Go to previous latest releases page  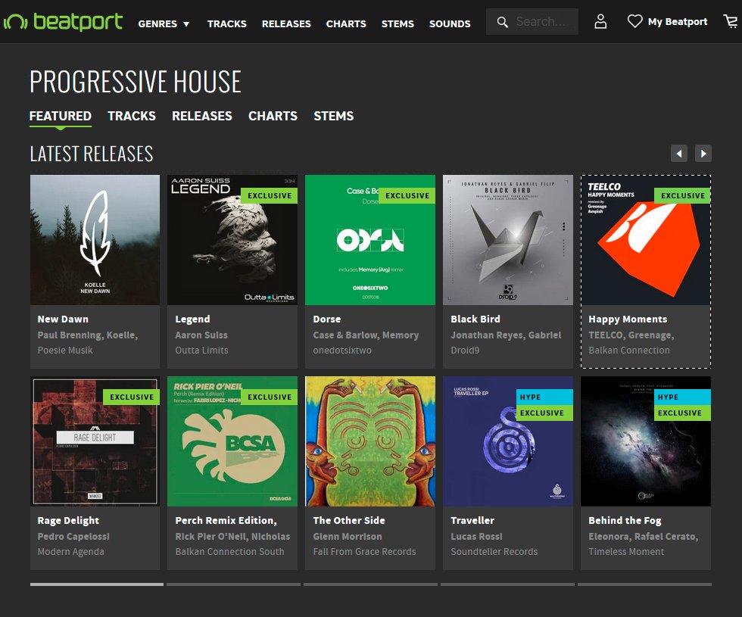(679, 153)
